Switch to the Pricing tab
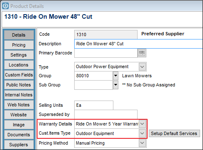The height and width of the screenshot is (150, 203). [x=19, y=45]
